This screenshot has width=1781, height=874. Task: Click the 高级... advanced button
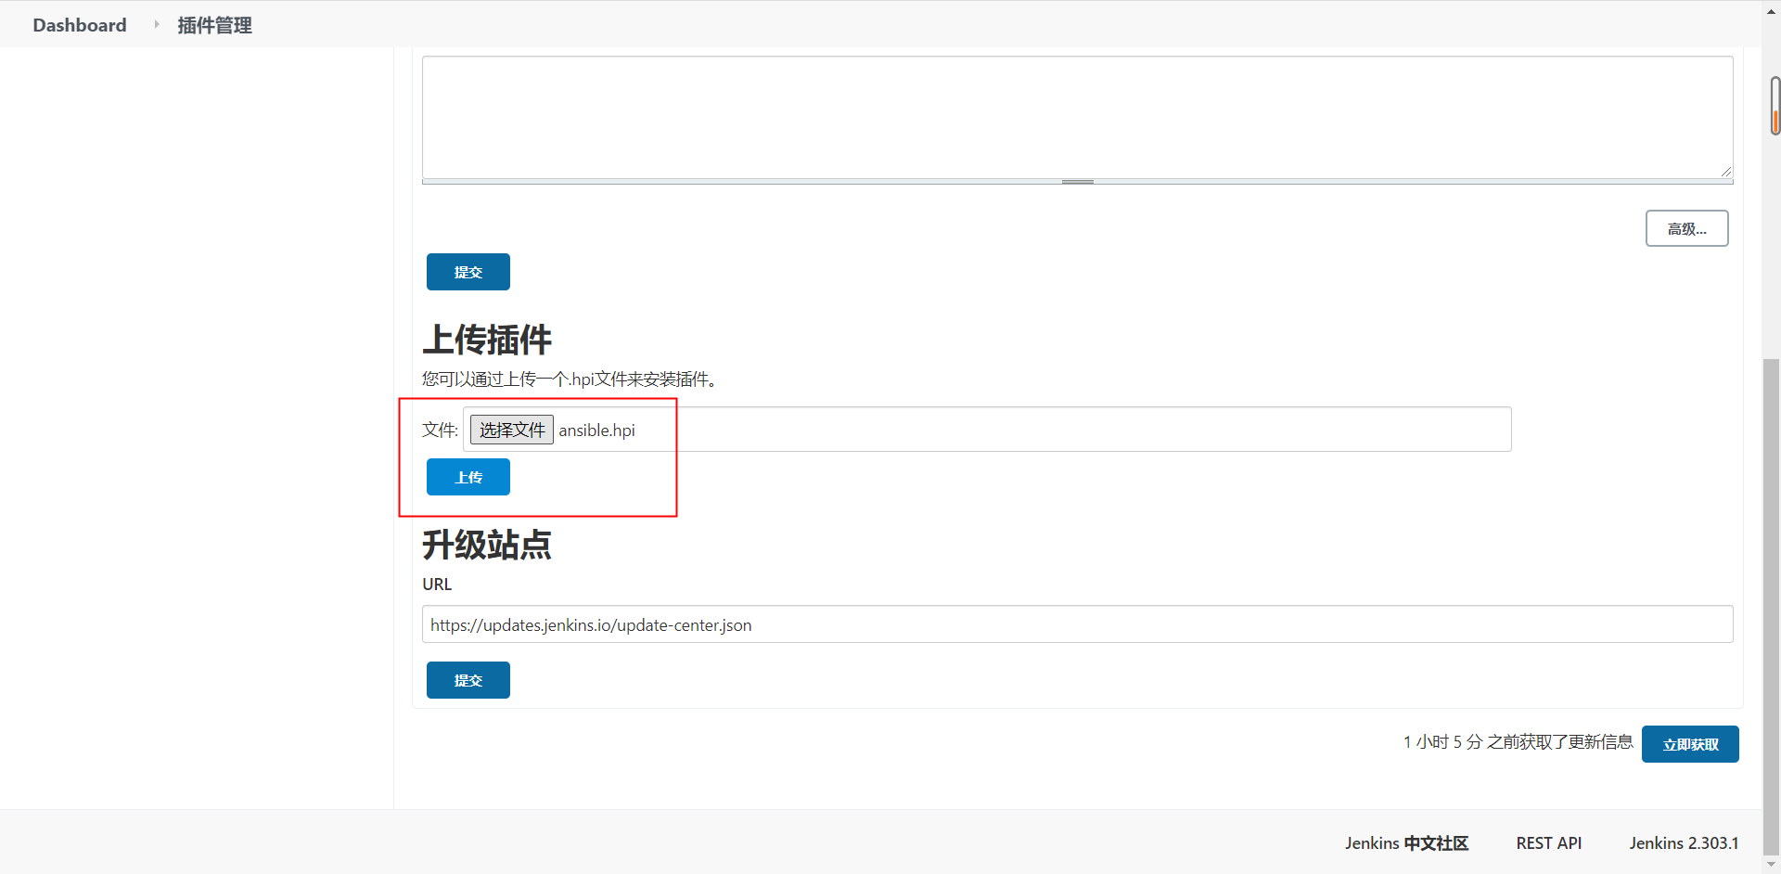1686,228
